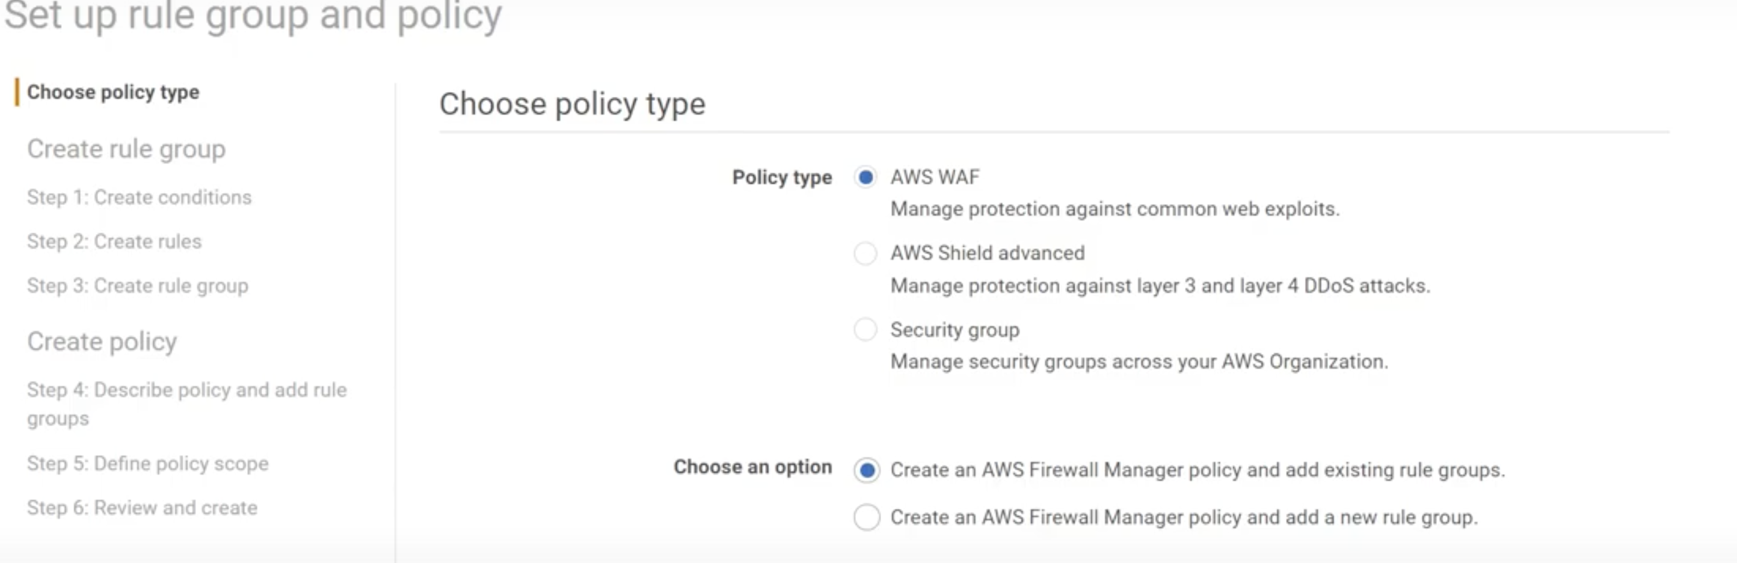Open the 'Choose policy type' sidebar step
This screenshot has width=1737, height=563.
113,93
